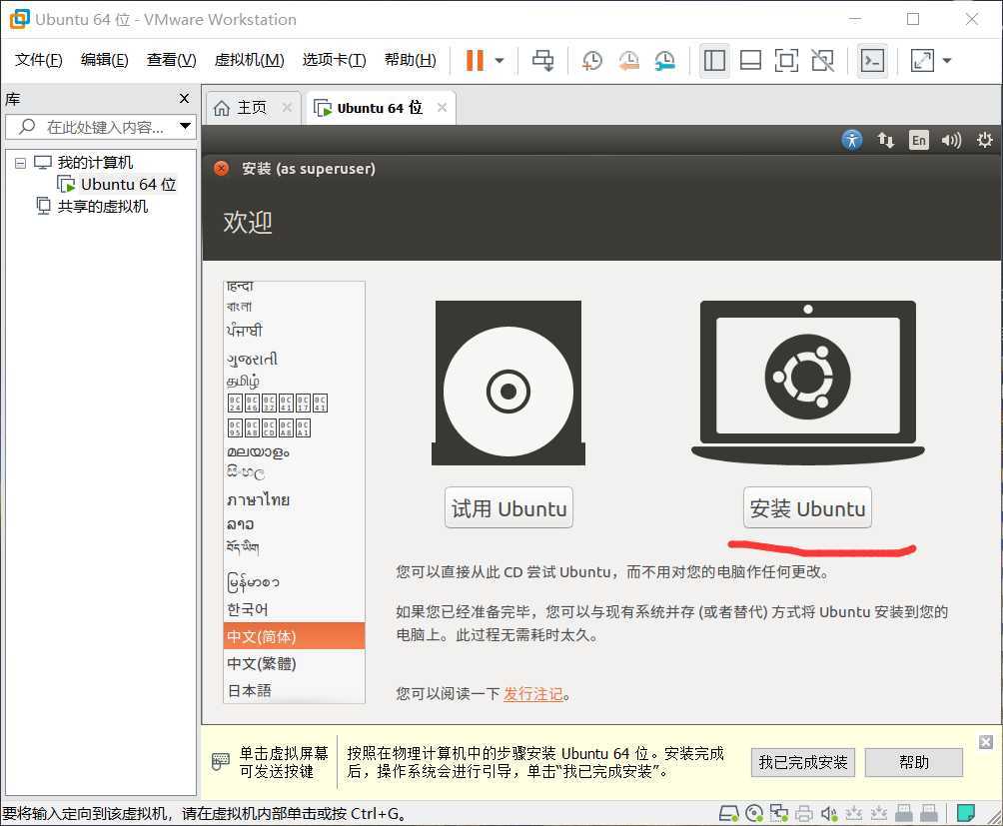
Task: Select 日本語 in the language list
Action: [x=295, y=690]
